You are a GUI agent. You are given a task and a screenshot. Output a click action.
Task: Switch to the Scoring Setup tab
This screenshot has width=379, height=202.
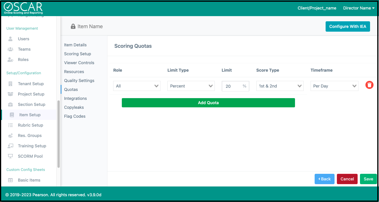77,54
